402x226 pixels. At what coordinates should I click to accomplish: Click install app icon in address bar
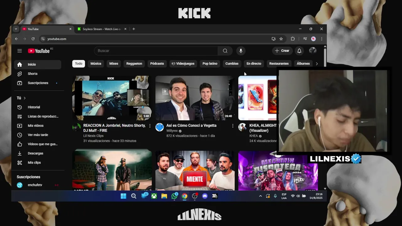(274, 39)
